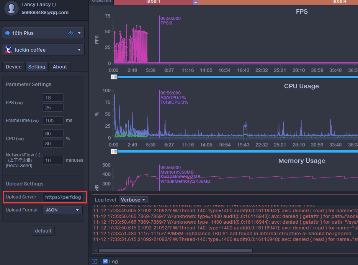Click the email 569883488@qq.com
This screenshot has width=358, height=265.
click(x=45, y=13)
